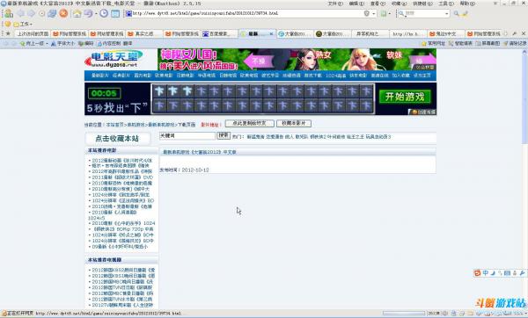
Task: Expand the search box dropdown arrow
Action: pyautogui.click(x=447, y=14)
